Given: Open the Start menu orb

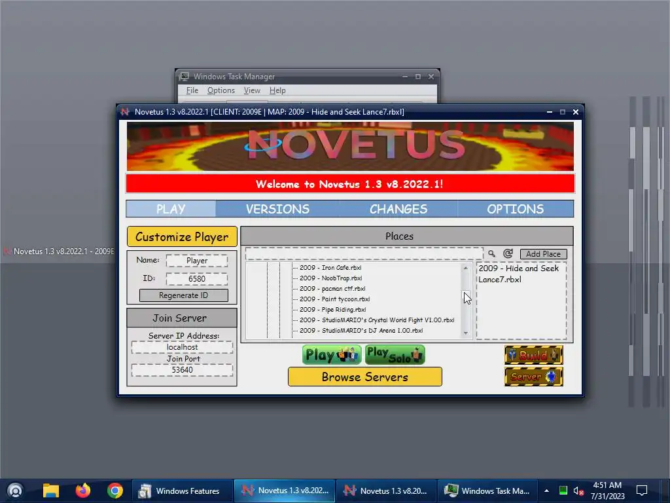Looking at the screenshot, I should click(x=15, y=491).
